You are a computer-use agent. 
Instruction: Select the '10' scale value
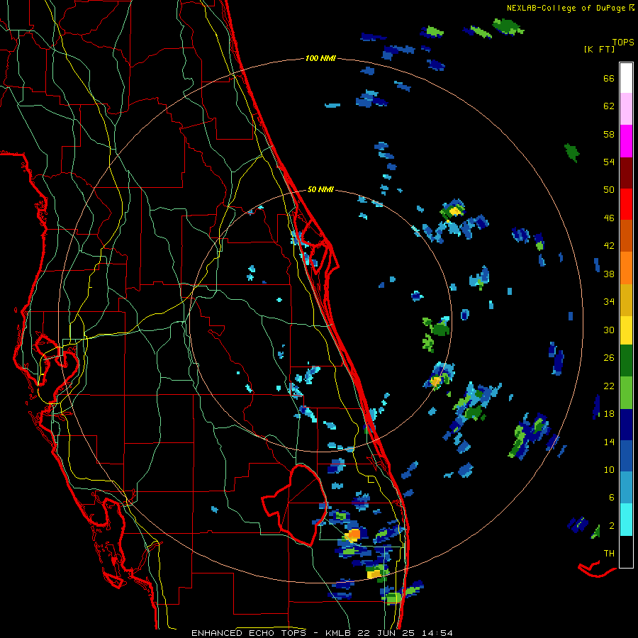pos(609,469)
